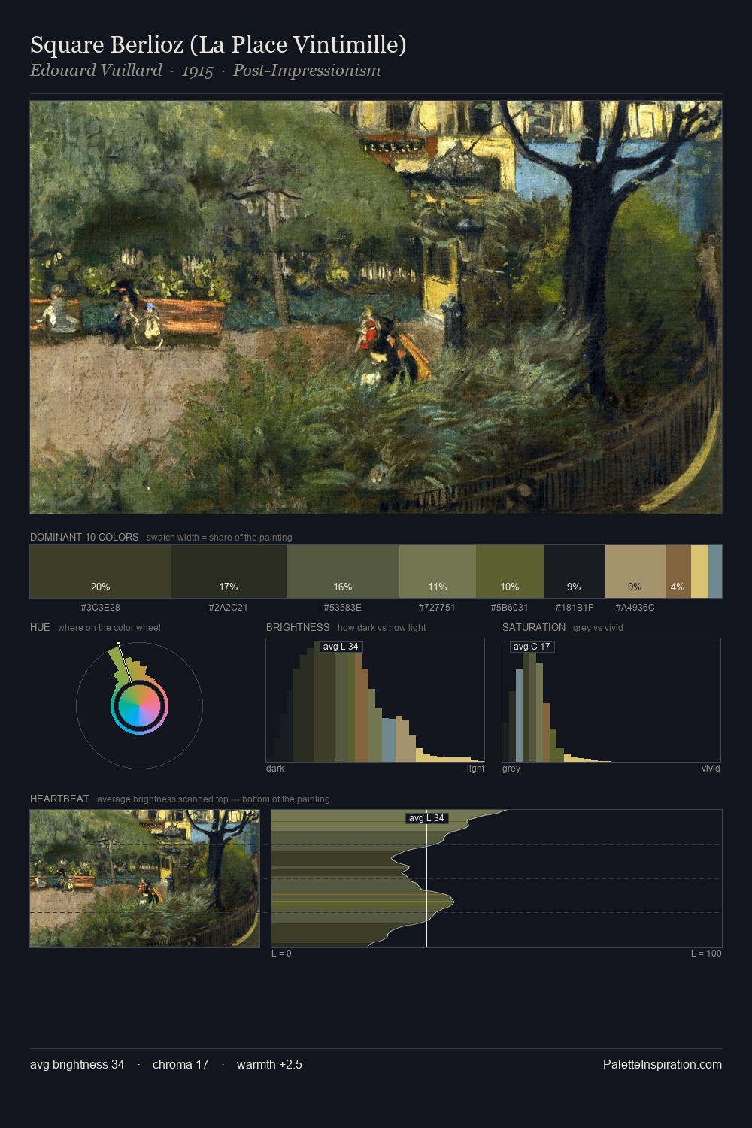Click the 'HUE' section heading
The image size is (752, 1128).
click(40, 627)
